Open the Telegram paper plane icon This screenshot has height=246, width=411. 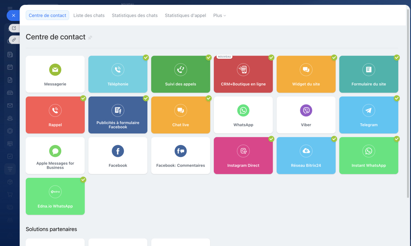pyautogui.click(x=369, y=111)
